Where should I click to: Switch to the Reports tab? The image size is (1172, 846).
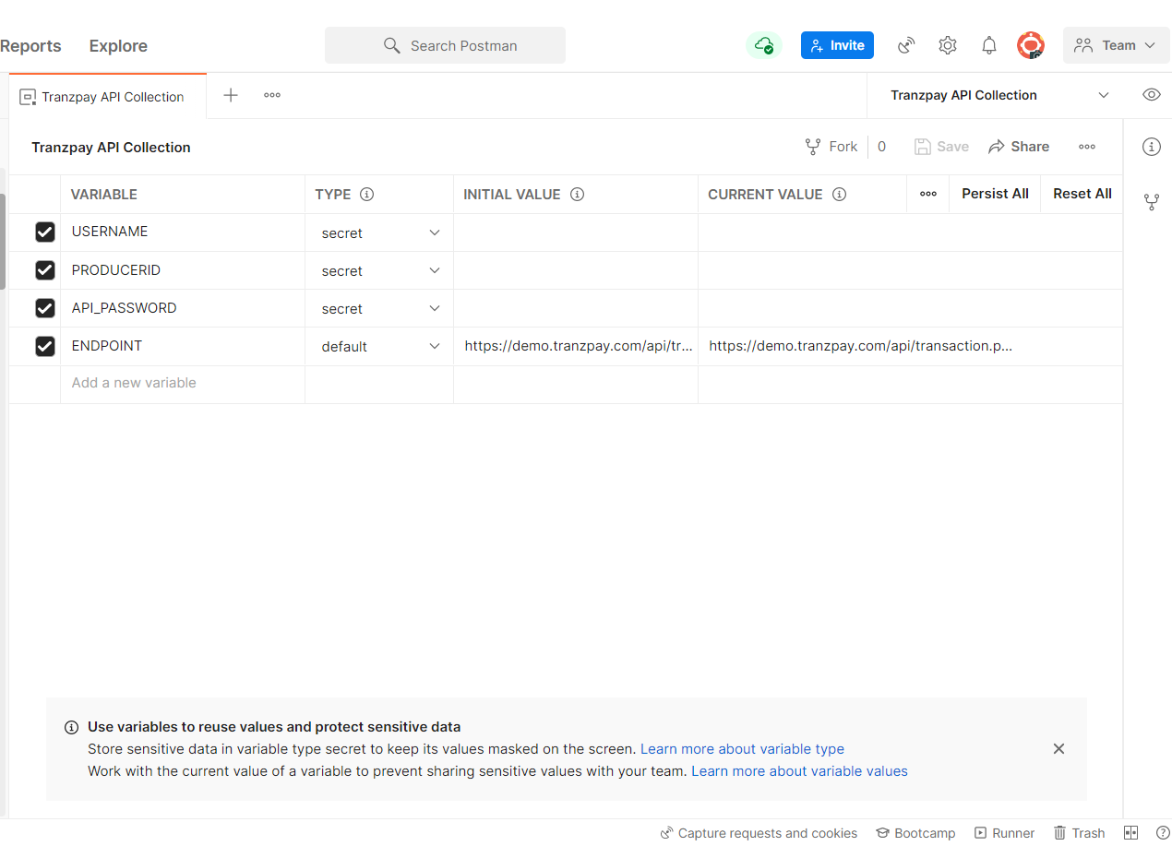(x=31, y=45)
